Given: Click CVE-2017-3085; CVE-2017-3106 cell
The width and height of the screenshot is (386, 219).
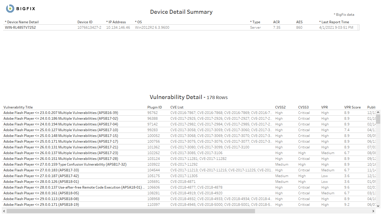Looking at the screenshot, I should click(196, 153).
